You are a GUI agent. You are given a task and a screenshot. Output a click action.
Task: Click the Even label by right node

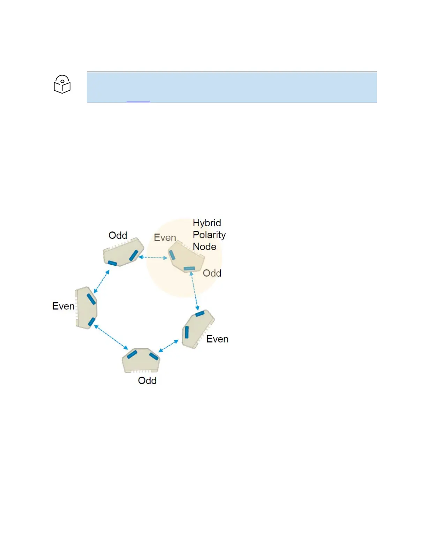(217, 339)
